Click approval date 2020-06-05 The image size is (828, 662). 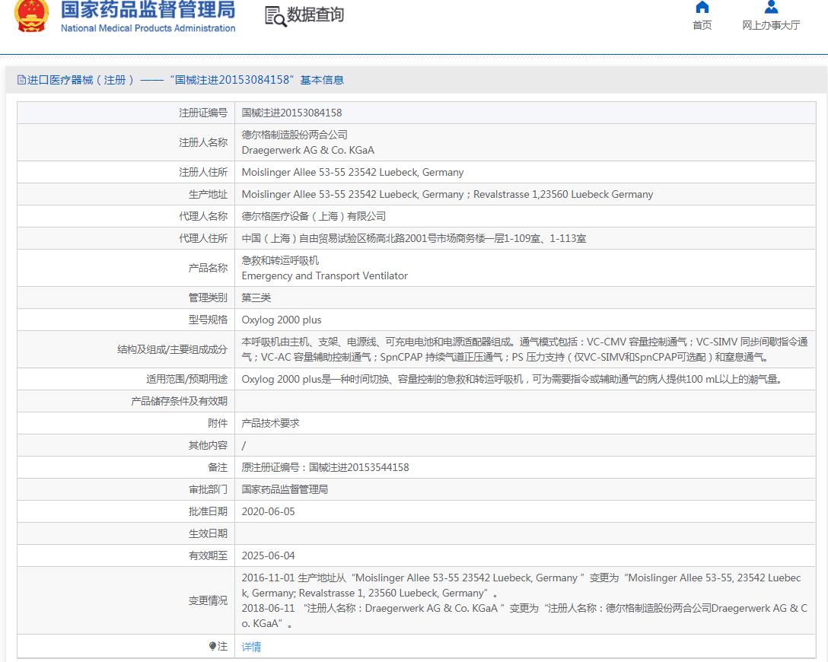(268, 511)
